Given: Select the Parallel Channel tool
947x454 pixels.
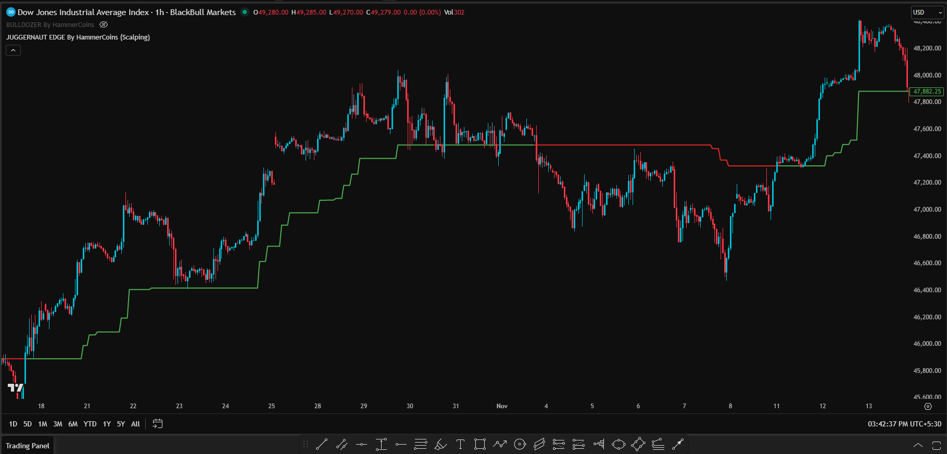Looking at the screenshot, I should (539, 444).
